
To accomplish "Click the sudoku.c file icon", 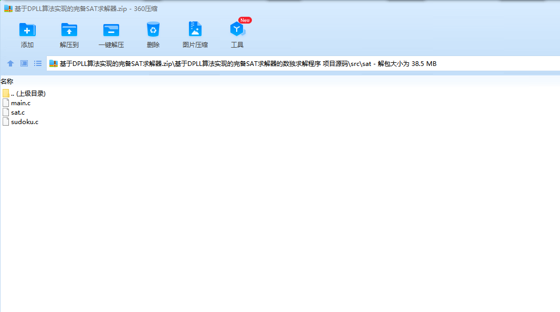I will [x=6, y=122].
